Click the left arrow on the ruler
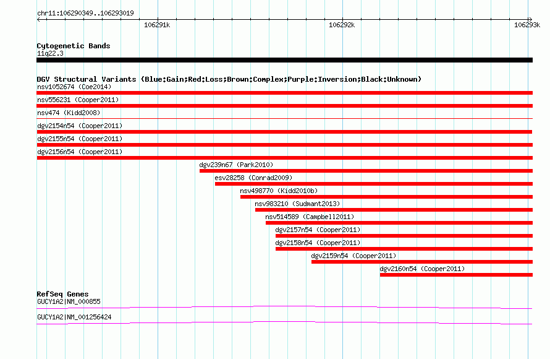This screenshot has height=359, width=550. (x=39, y=19)
